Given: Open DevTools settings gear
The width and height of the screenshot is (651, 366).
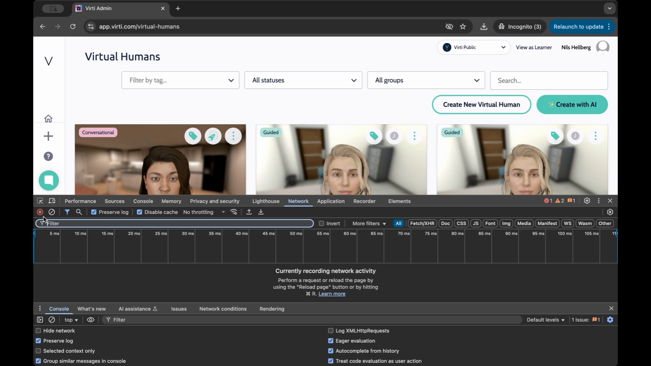Looking at the screenshot, I should pos(587,201).
